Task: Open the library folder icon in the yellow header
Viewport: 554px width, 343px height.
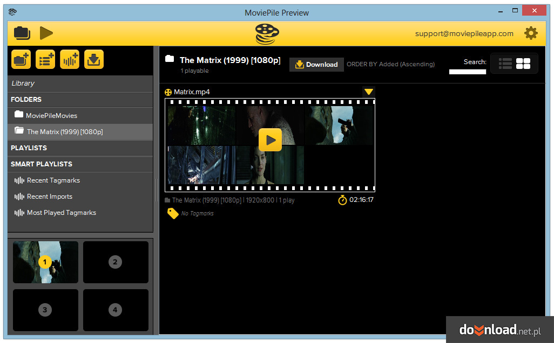Action: click(22, 33)
